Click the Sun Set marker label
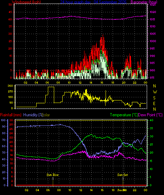This screenshot has width=164, height=195. click(x=122, y=175)
